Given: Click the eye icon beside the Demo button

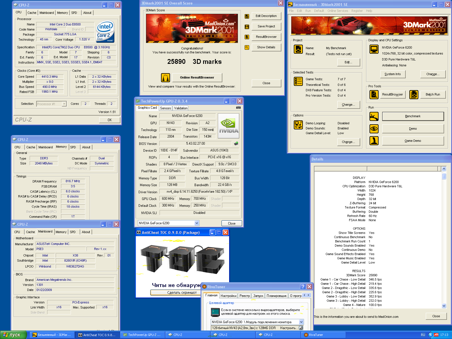Looking at the screenshot, I should click(x=374, y=129).
